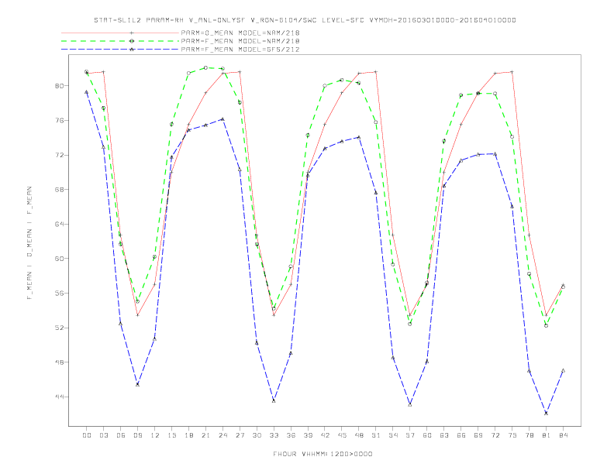Click the blue GFS triangle marker at hour 09

(137, 384)
